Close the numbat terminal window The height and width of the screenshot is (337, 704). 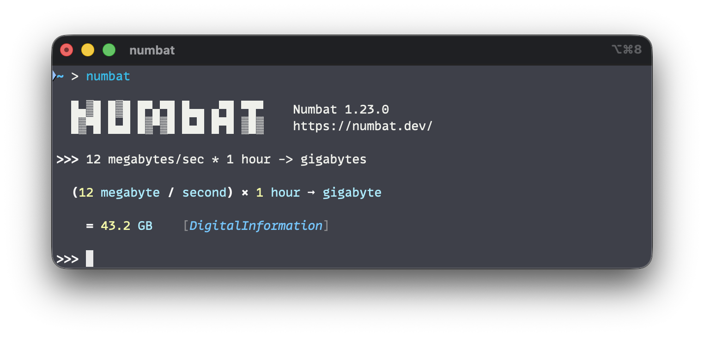[67, 50]
